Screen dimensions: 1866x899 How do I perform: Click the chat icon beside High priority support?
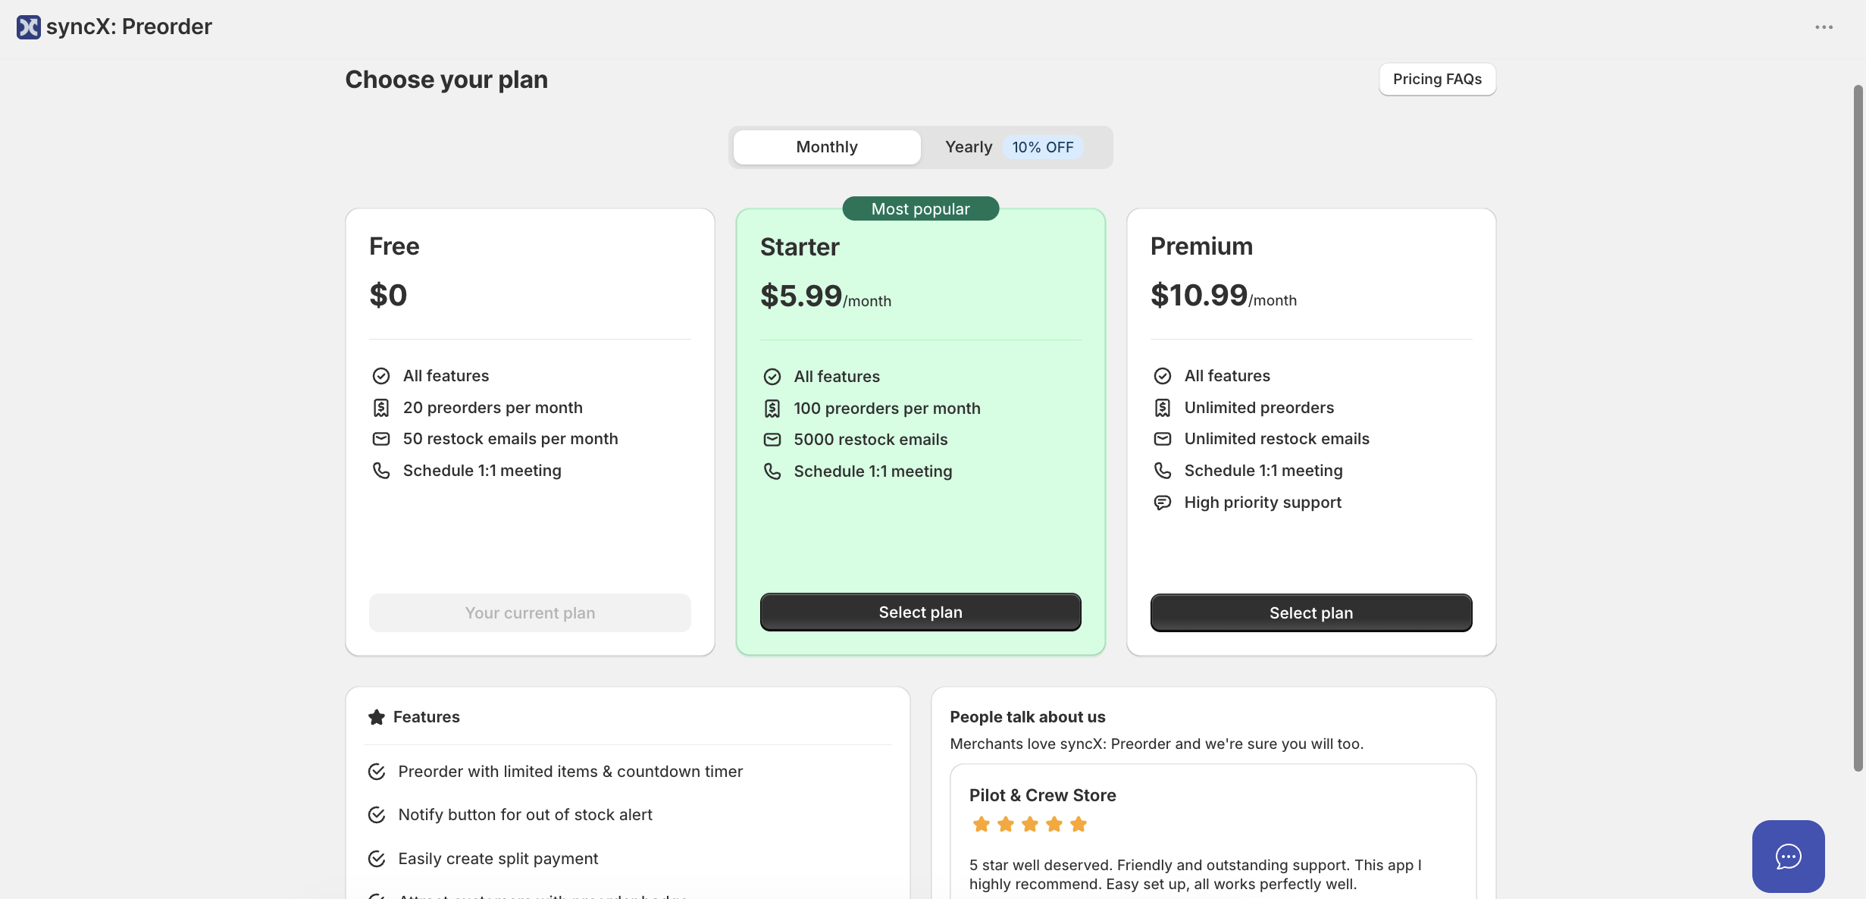point(1163,503)
